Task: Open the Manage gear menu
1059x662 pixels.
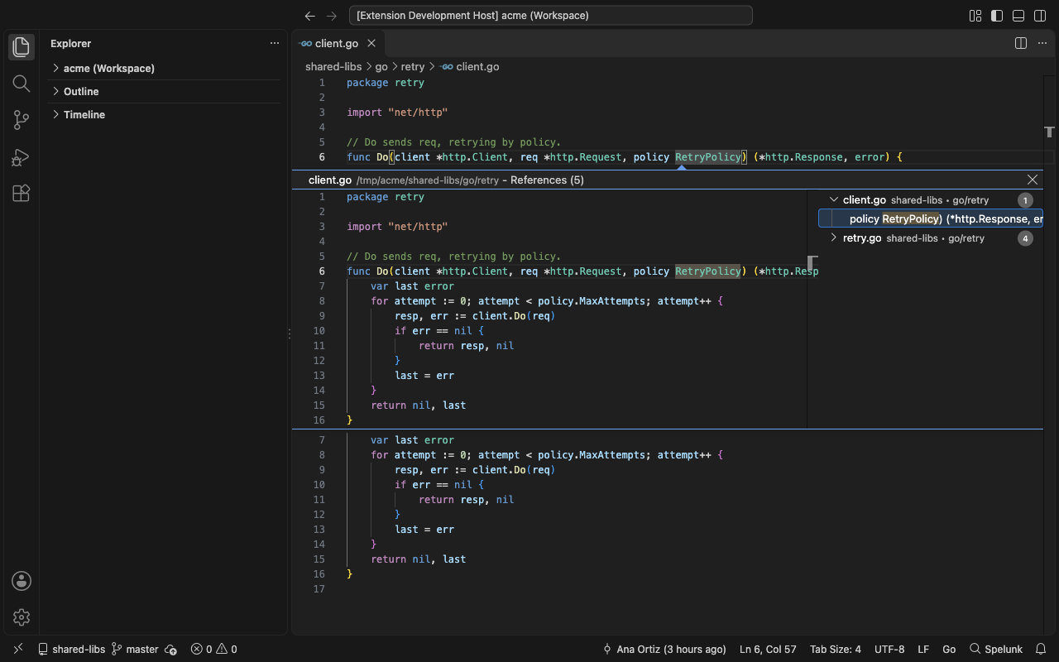Action: coord(22,617)
